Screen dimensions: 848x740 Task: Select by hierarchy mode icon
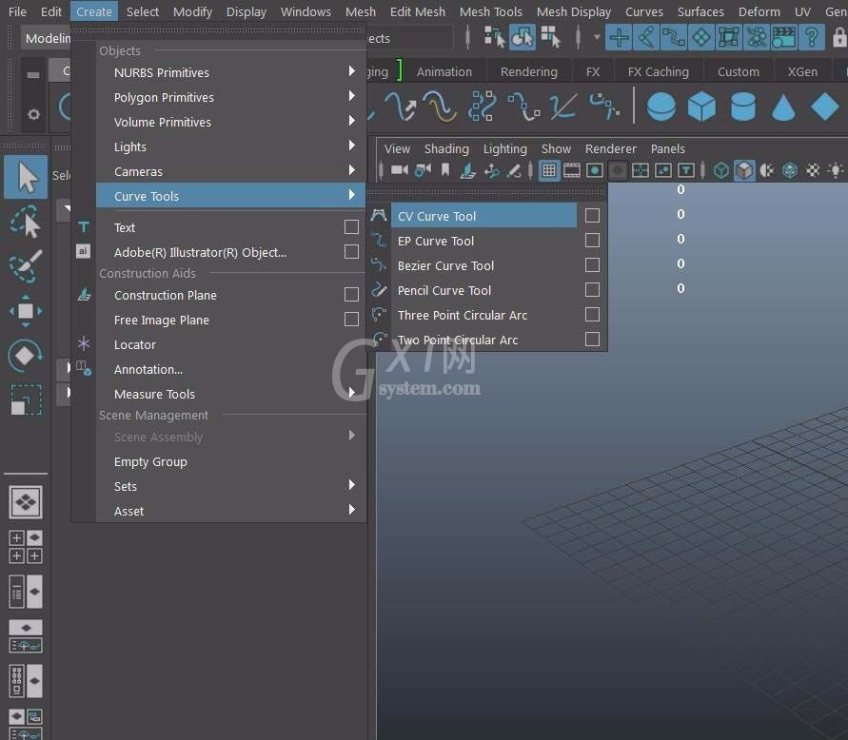pyautogui.click(x=494, y=37)
